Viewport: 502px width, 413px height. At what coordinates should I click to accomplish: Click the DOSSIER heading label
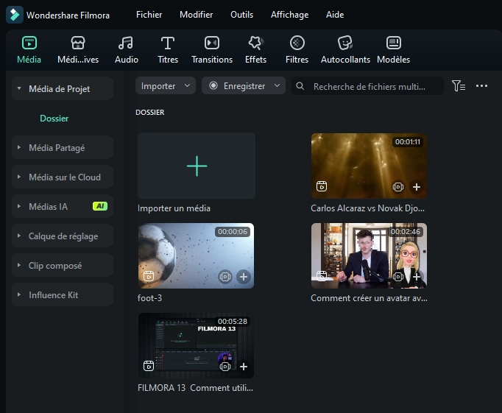coord(149,113)
